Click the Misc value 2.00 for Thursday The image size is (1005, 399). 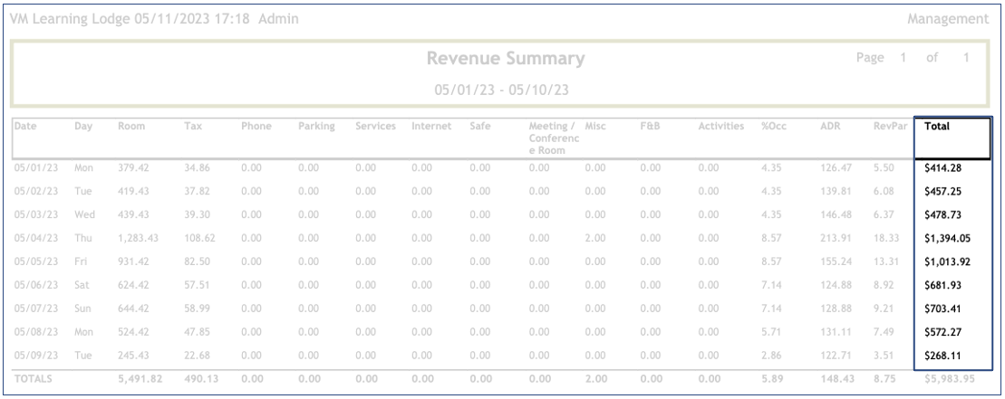[595, 236]
